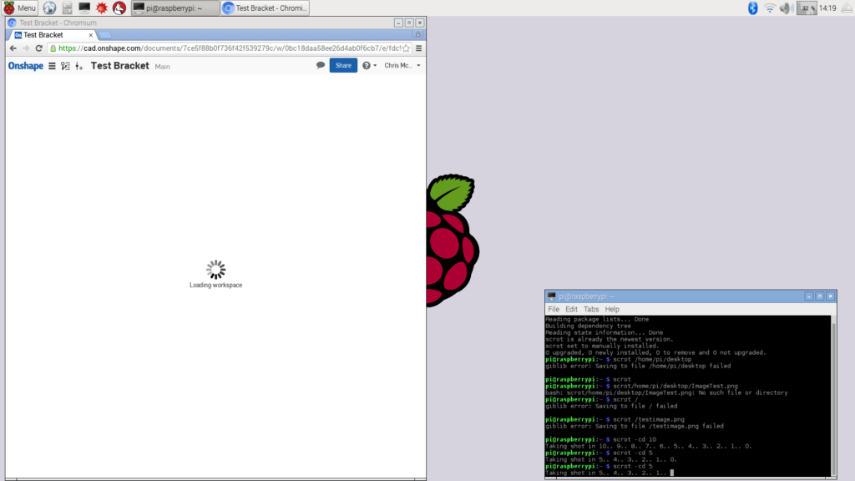The width and height of the screenshot is (855, 481).
Task: Click the CPU usage monitor
Action: pyautogui.click(x=807, y=8)
